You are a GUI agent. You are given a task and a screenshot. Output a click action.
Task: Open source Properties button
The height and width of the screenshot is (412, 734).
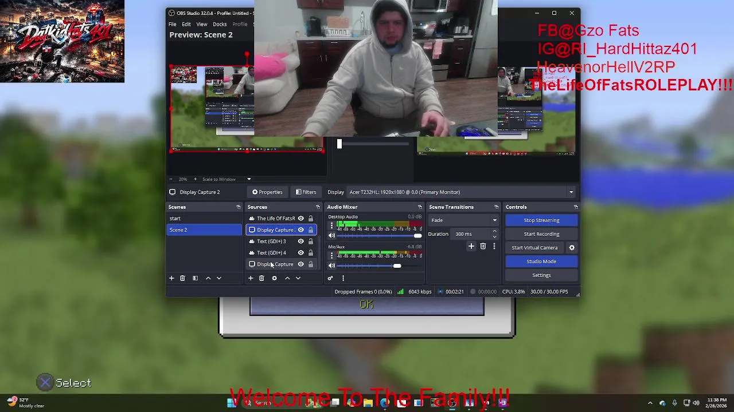point(267,192)
